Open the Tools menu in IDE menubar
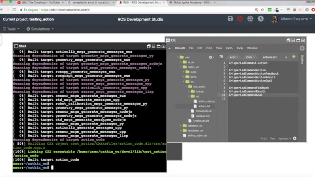Image resolution: width=315 pixels, height=177 pixels. (x=240, y=48)
